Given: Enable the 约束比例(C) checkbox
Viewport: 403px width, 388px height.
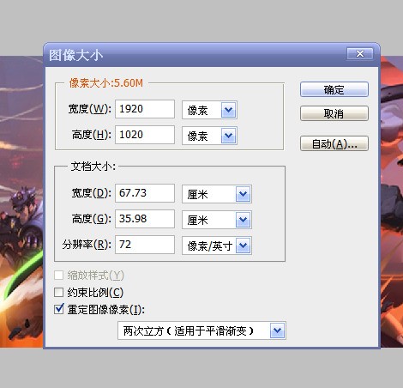Looking at the screenshot, I should point(59,292).
